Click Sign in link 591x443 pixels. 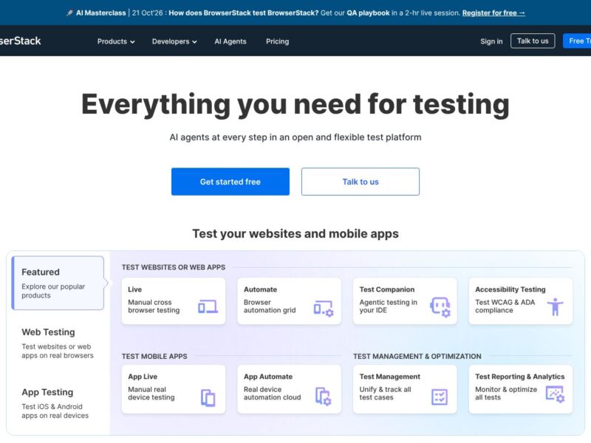click(x=491, y=41)
